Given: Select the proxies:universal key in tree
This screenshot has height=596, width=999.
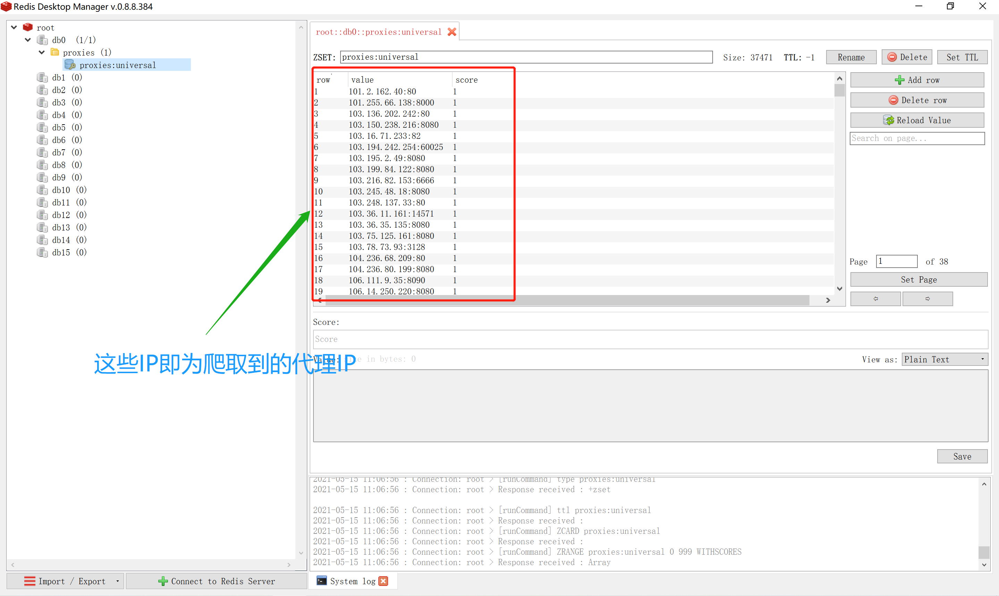Looking at the screenshot, I should [x=117, y=65].
